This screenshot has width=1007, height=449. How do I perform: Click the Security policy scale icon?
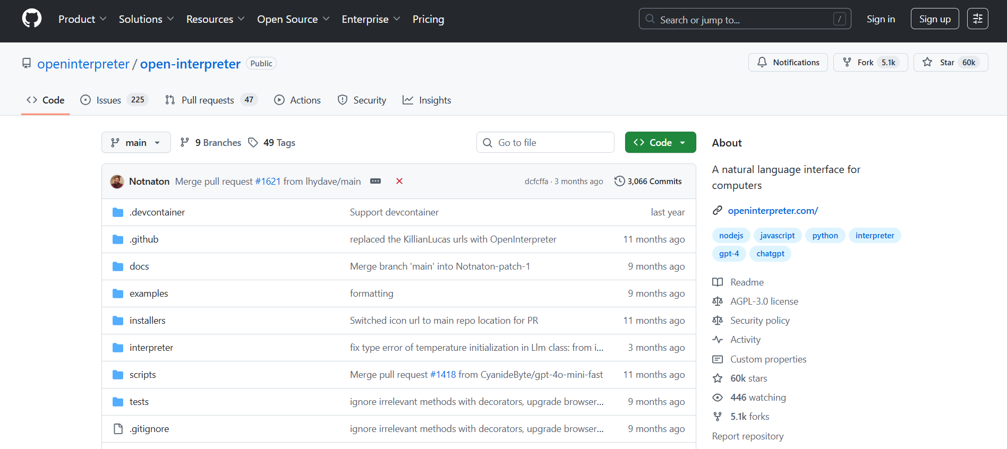pyautogui.click(x=718, y=321)
